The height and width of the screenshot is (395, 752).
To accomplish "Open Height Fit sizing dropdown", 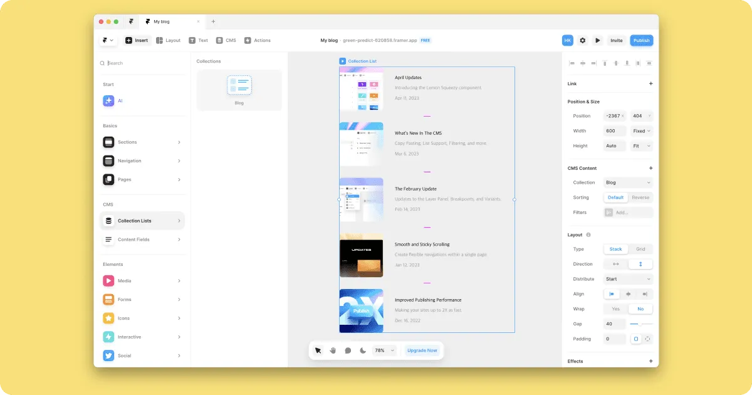I will tap(642, 146).
